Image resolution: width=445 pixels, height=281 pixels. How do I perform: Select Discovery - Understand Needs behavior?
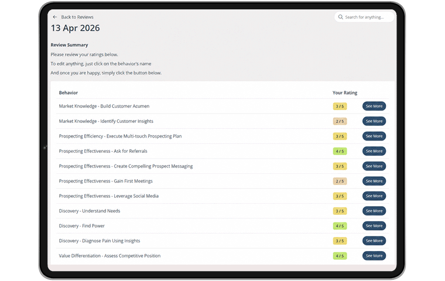pos(90,211)
